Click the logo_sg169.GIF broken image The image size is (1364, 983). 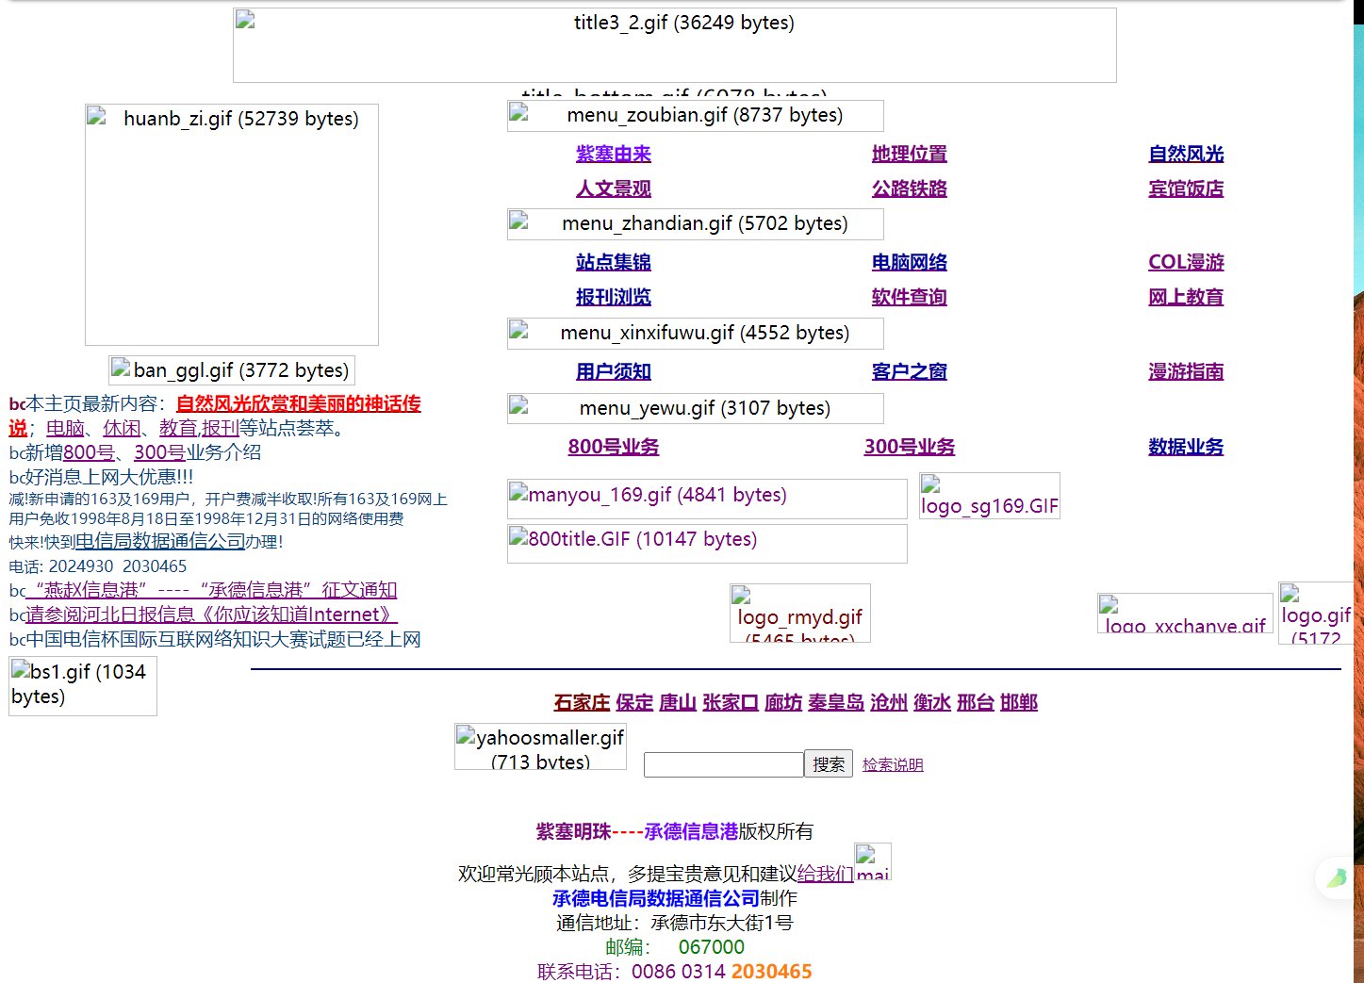point(989,496)
